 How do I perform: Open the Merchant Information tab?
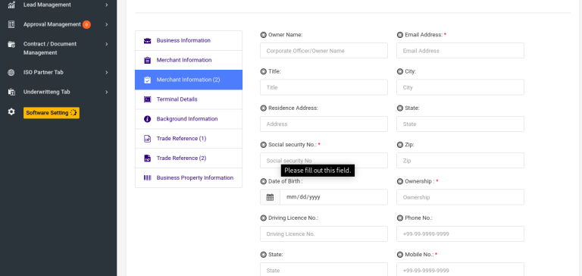189,60
